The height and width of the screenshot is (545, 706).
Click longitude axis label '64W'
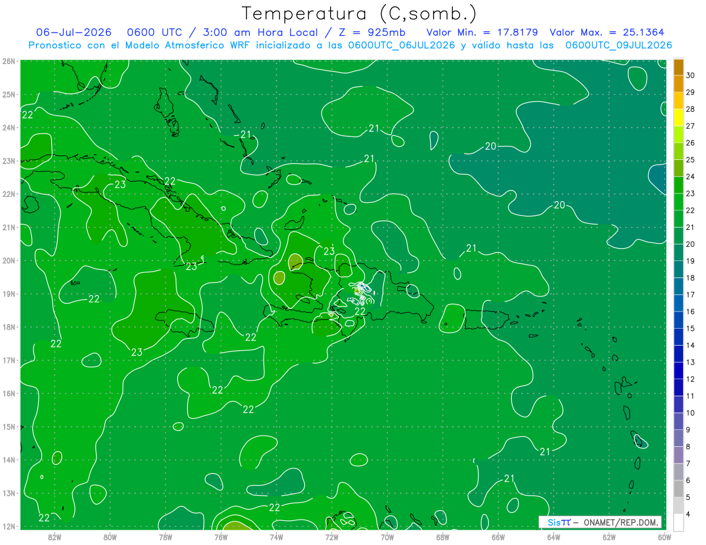pyautogui.click(x=554, y=537)
